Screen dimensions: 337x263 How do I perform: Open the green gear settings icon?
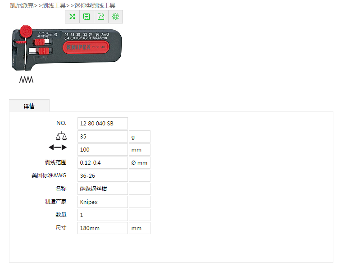point(115,17)
